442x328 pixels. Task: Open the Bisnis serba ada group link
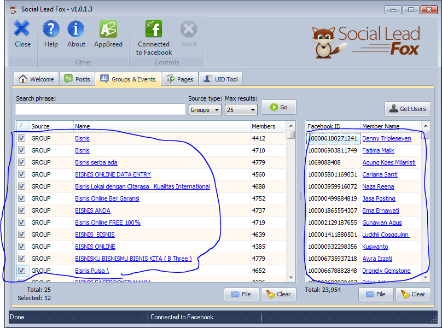click(x=96, y=162)
